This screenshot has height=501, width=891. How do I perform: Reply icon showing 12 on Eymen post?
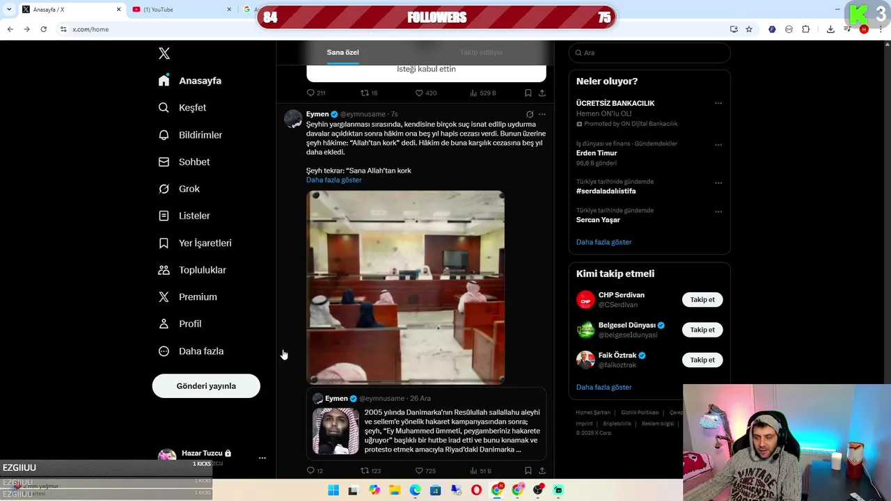(310, 471)
